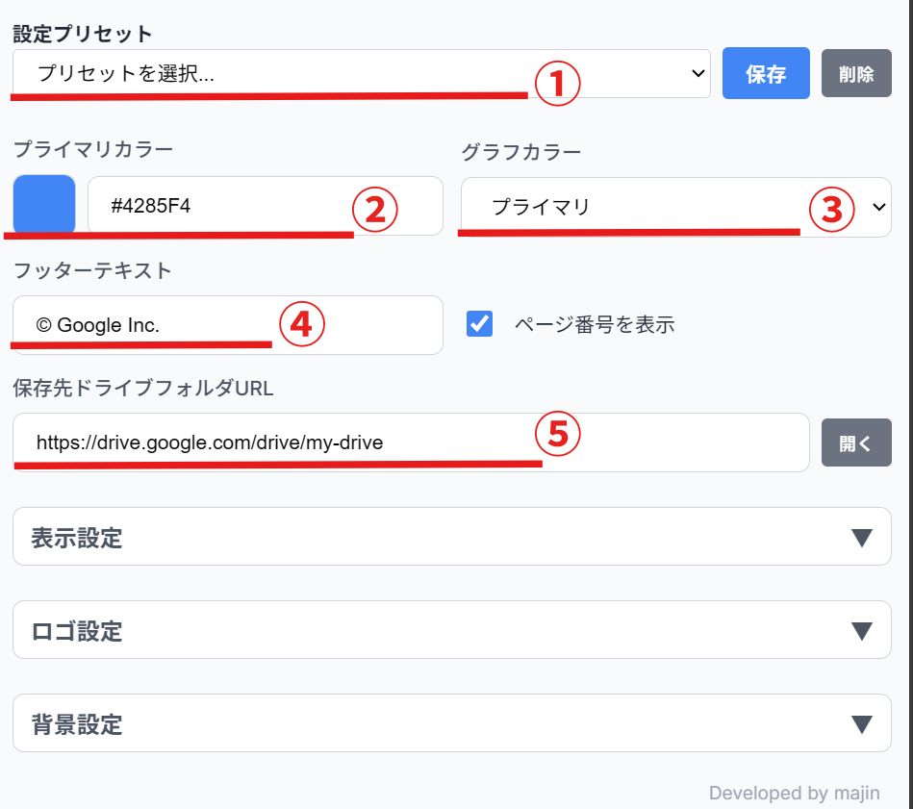
Task: Click the #4285F4 hex color field
Action: [x=265, y=205]
